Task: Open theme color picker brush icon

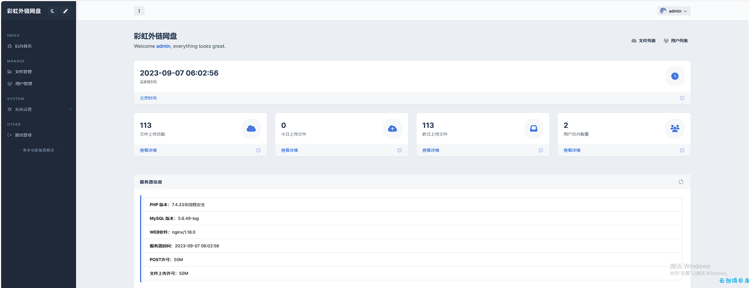Action: pos(65,11)
